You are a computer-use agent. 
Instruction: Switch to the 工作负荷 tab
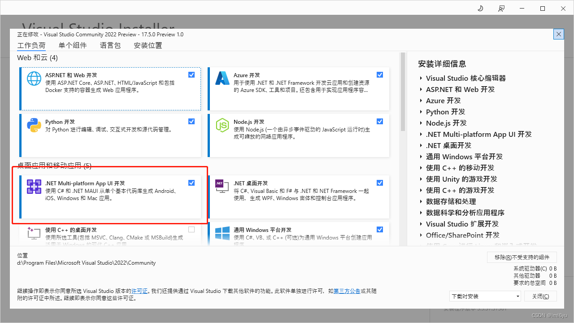(31, 45)
